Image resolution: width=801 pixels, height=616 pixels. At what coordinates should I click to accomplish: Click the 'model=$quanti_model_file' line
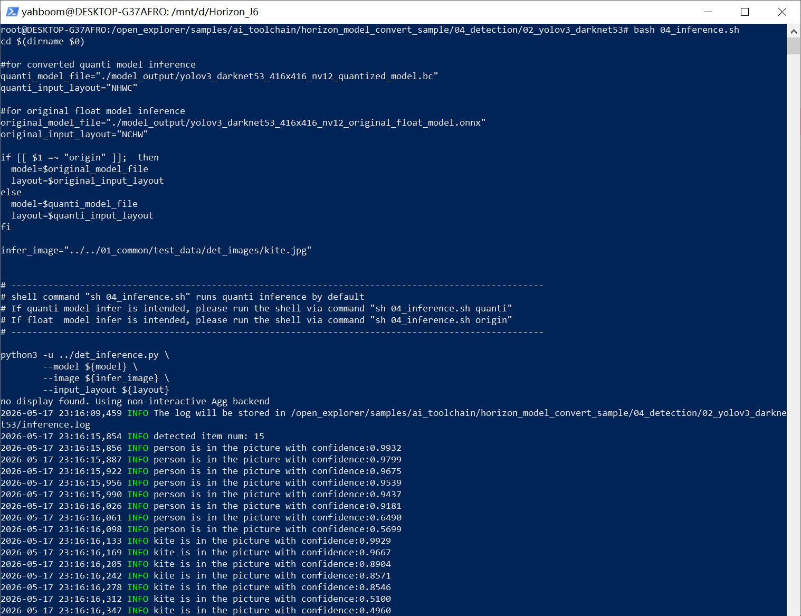pyautogui.click(x=74, y=204)
